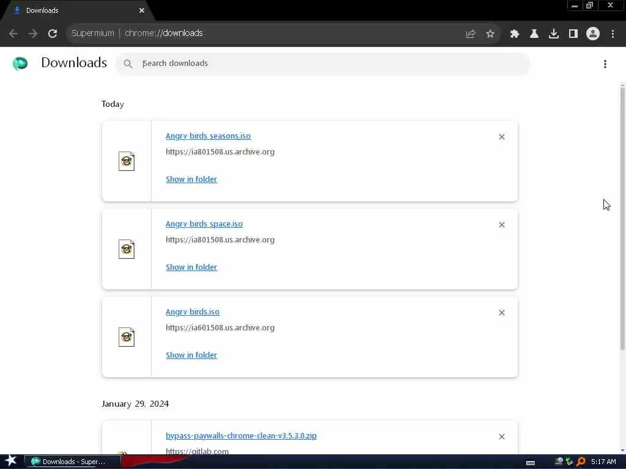
Task: Click the scrollbar down arrow
Action: pyautogui.click(x=622, y=451)
